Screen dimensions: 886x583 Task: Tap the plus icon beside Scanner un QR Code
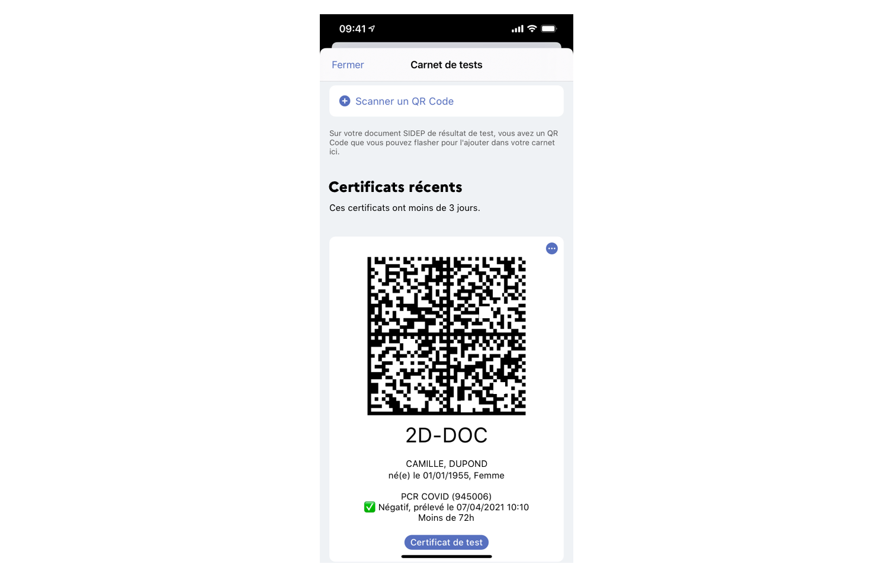[345, 101]
